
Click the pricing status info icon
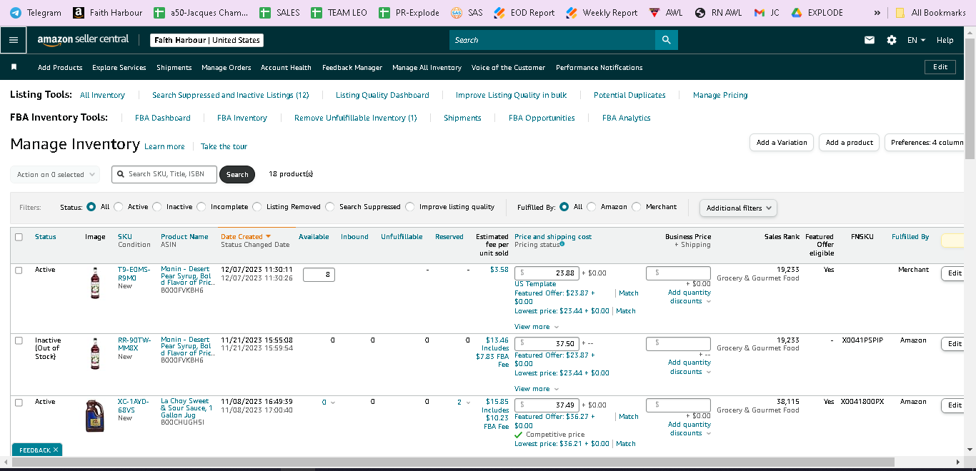(562, 244)
